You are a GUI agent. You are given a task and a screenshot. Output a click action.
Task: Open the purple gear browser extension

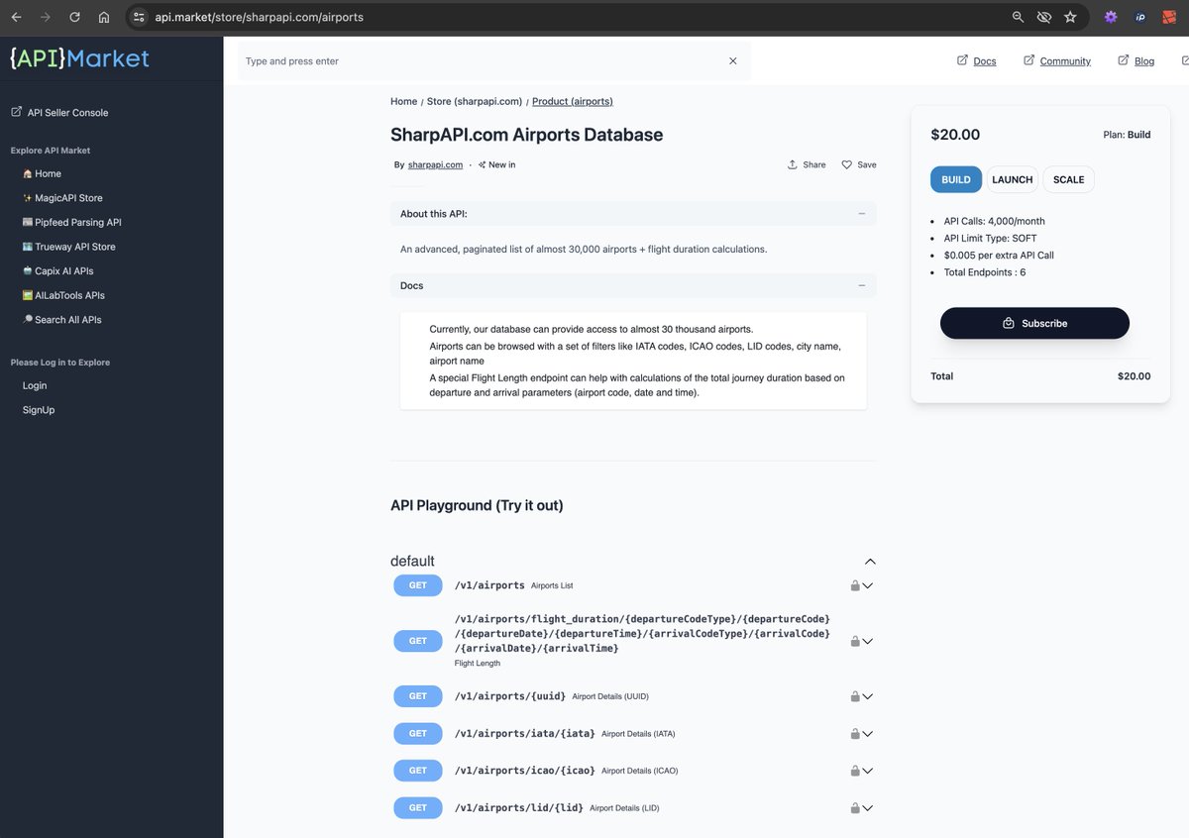(x=1111, y=17)
